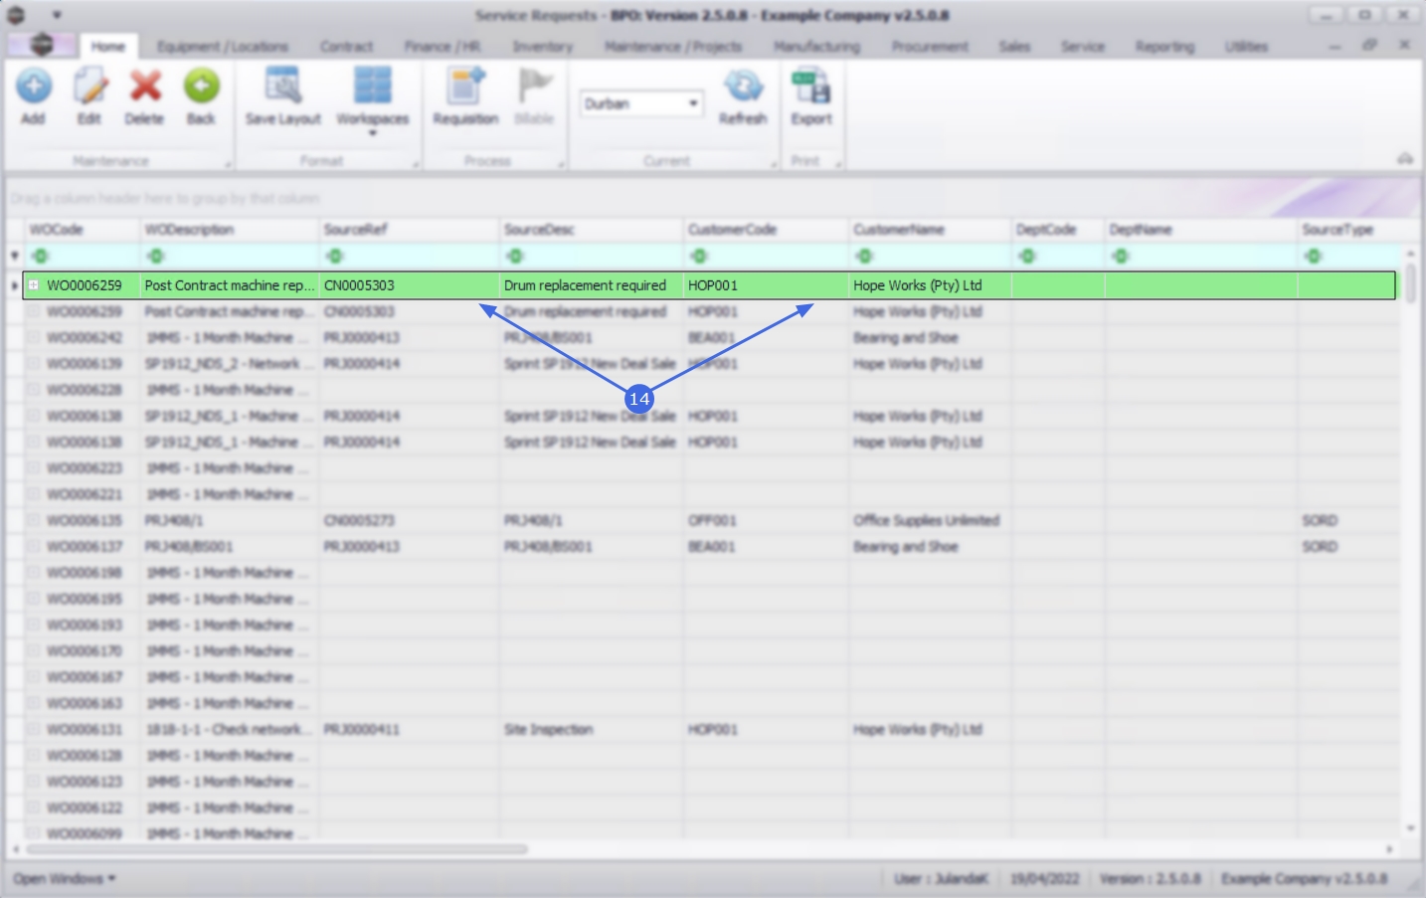This screenshot has width=1426, height=898.
Task: Sort by the SourceType column header
Action: pos(1349,230)
